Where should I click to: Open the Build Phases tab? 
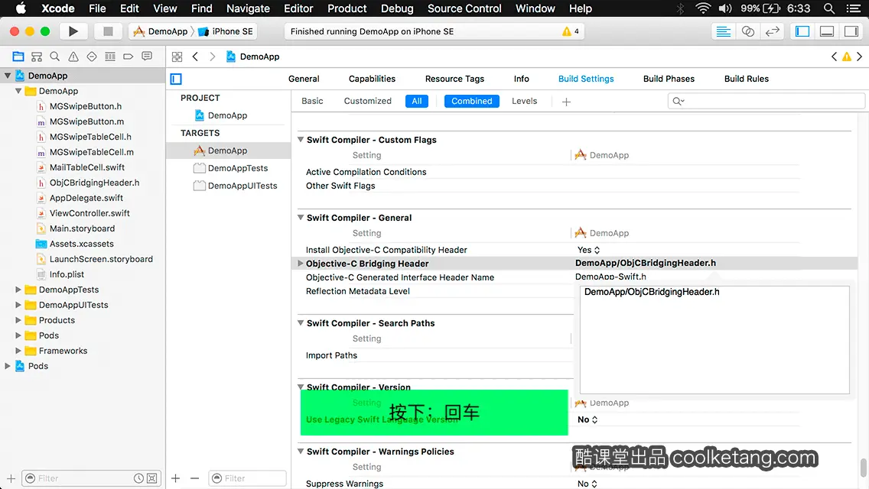pyautogui.click(x=669, y=79)
